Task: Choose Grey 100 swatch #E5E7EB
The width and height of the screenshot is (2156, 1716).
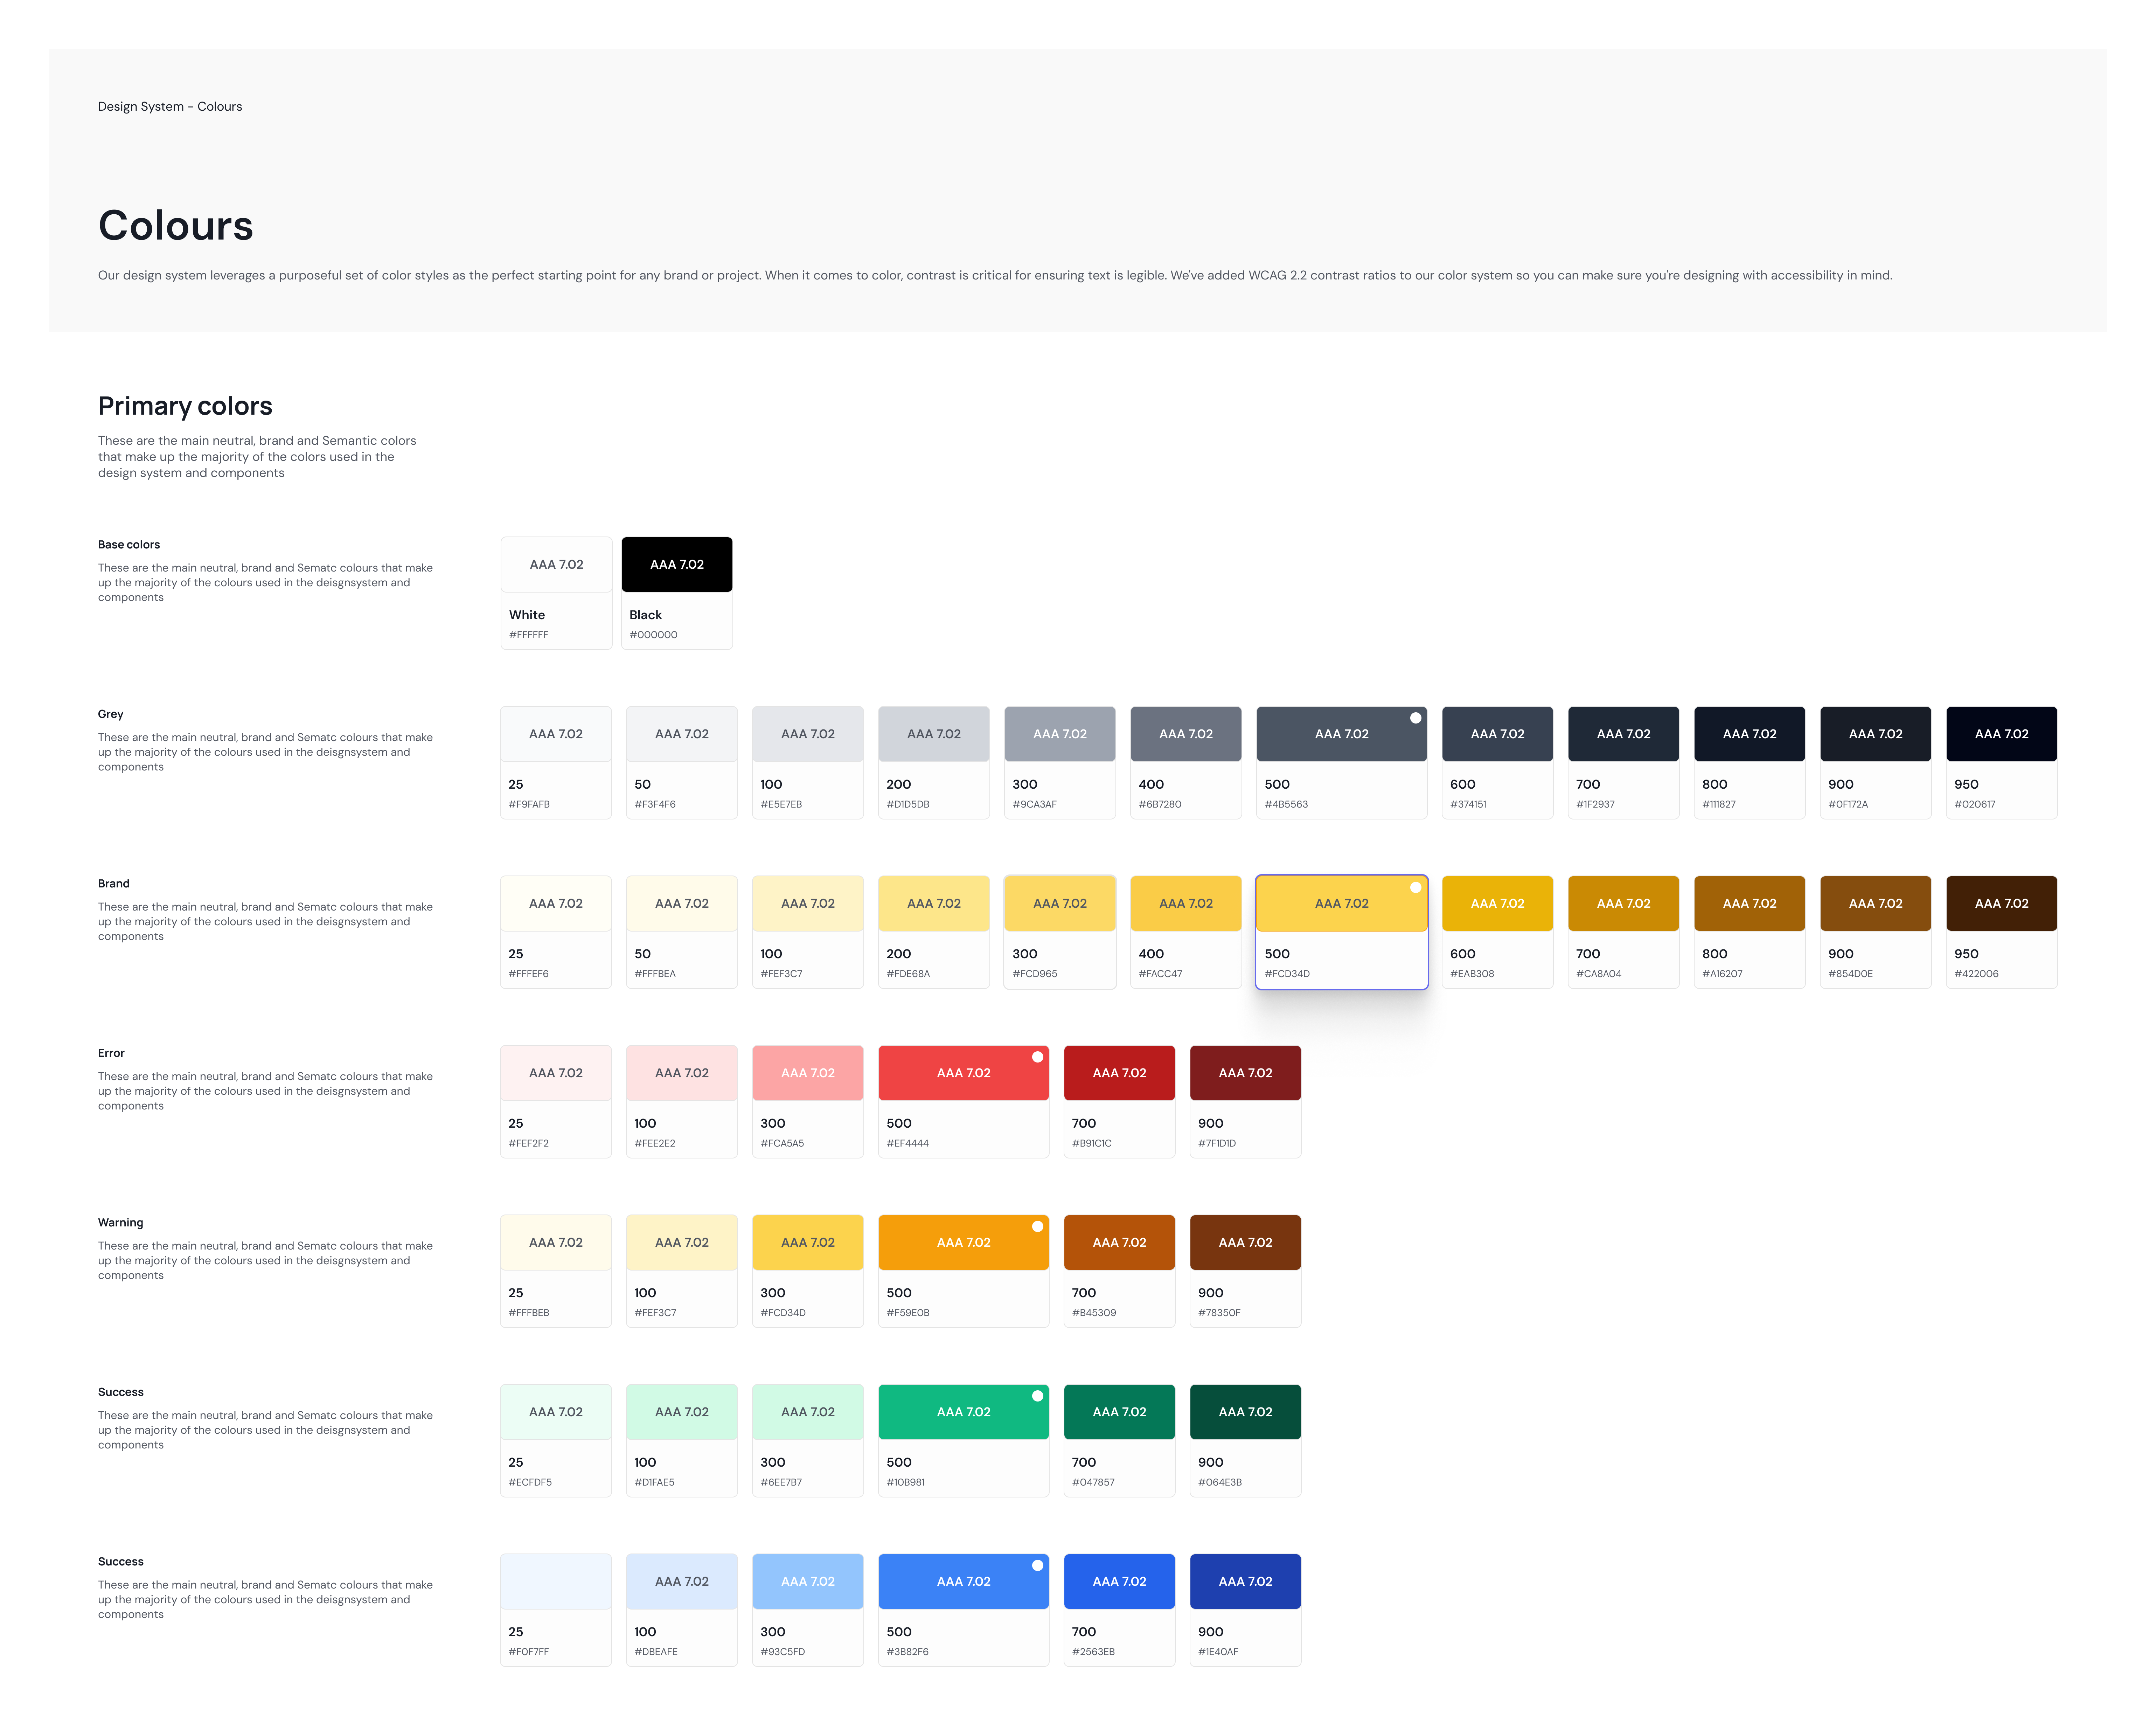Action: tap(808, 763)
